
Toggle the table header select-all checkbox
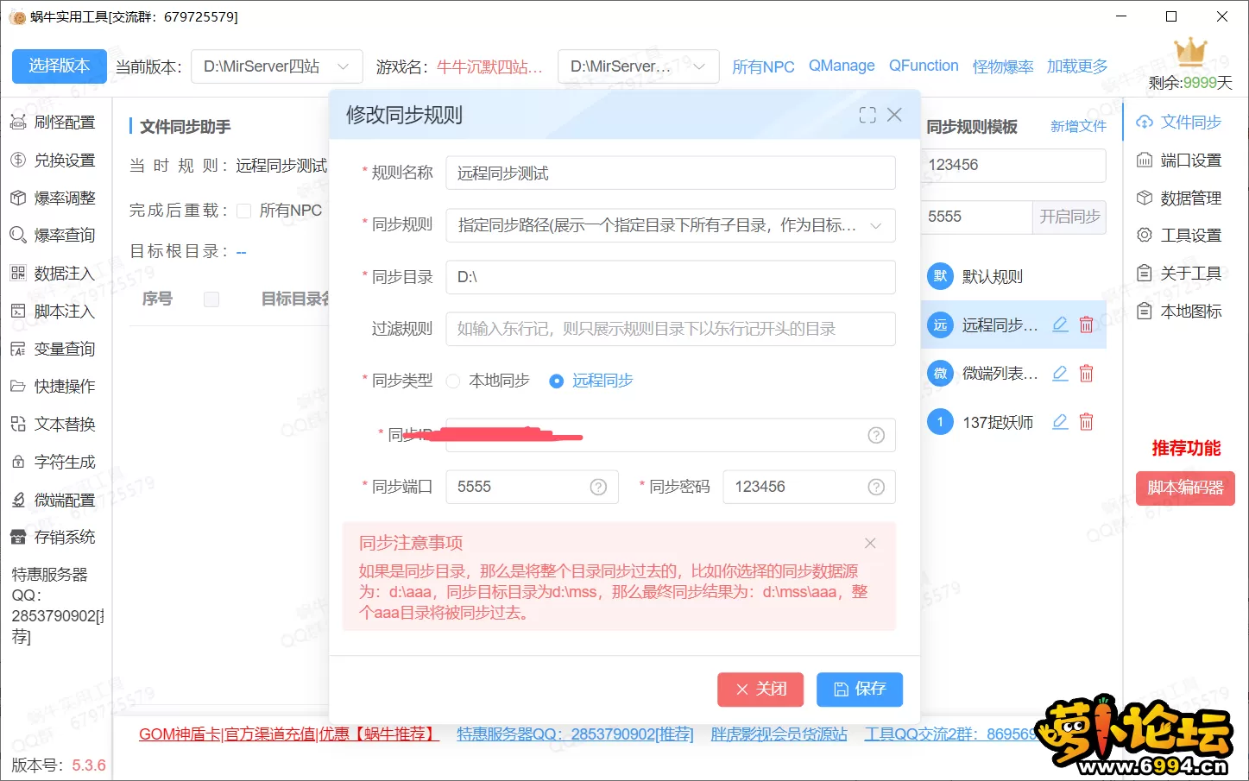[211, 299]
